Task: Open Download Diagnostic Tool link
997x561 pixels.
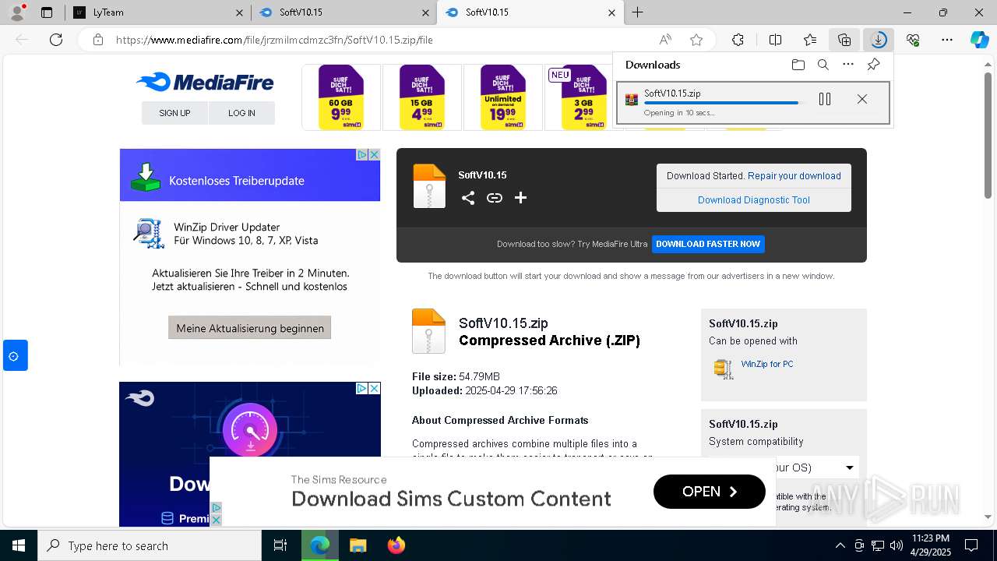Action: (754, 199)
